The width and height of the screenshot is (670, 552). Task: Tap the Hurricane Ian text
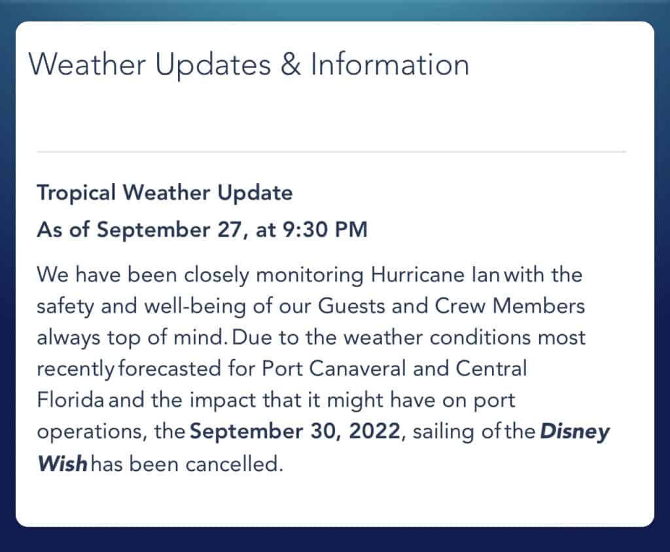pos(435,274)
